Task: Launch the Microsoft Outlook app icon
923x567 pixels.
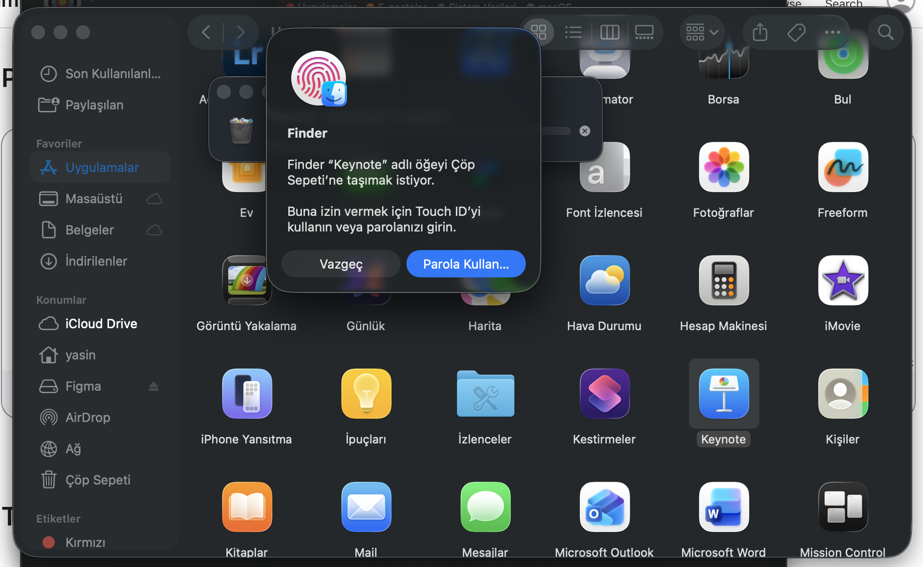Action: point(604,507)
